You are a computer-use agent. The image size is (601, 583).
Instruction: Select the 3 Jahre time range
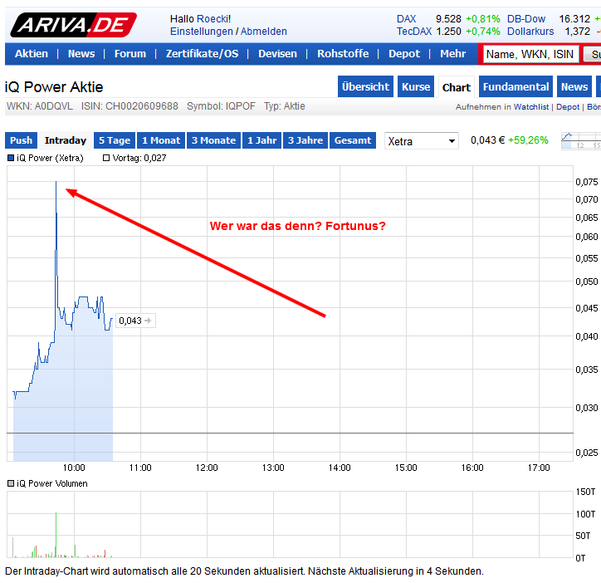click(305, 140)
